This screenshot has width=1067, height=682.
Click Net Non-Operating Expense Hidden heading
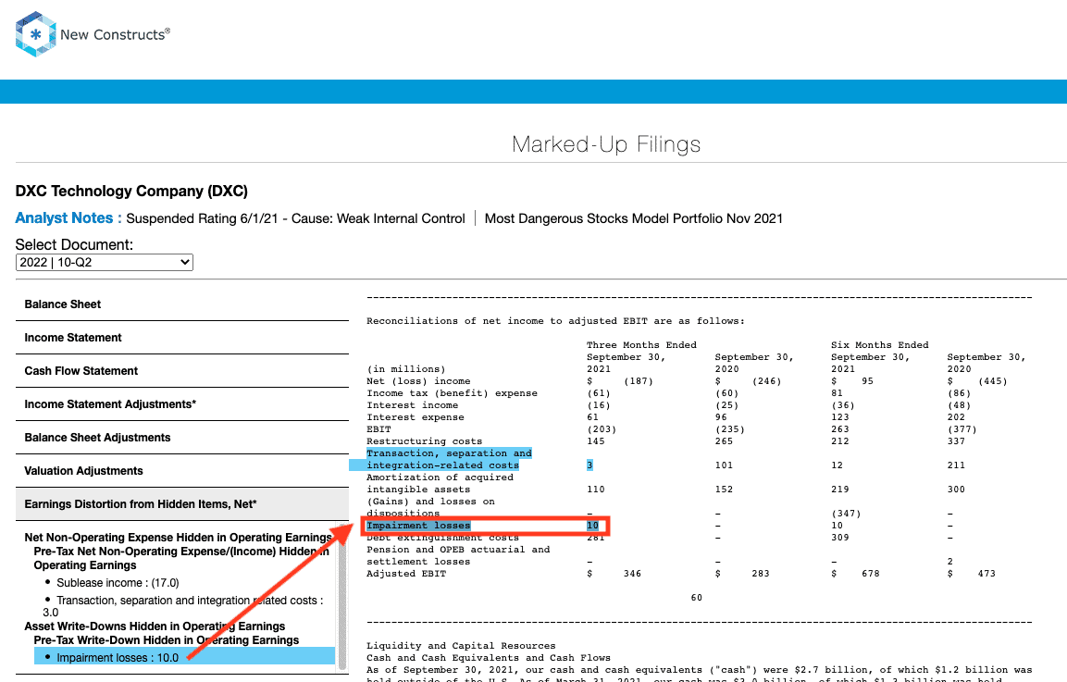click(x=179, y=538)
